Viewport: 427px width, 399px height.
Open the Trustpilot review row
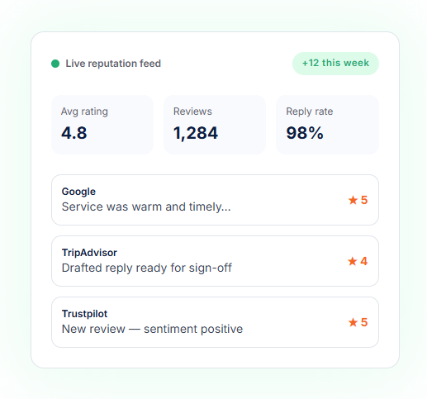[x=215, y=322]
